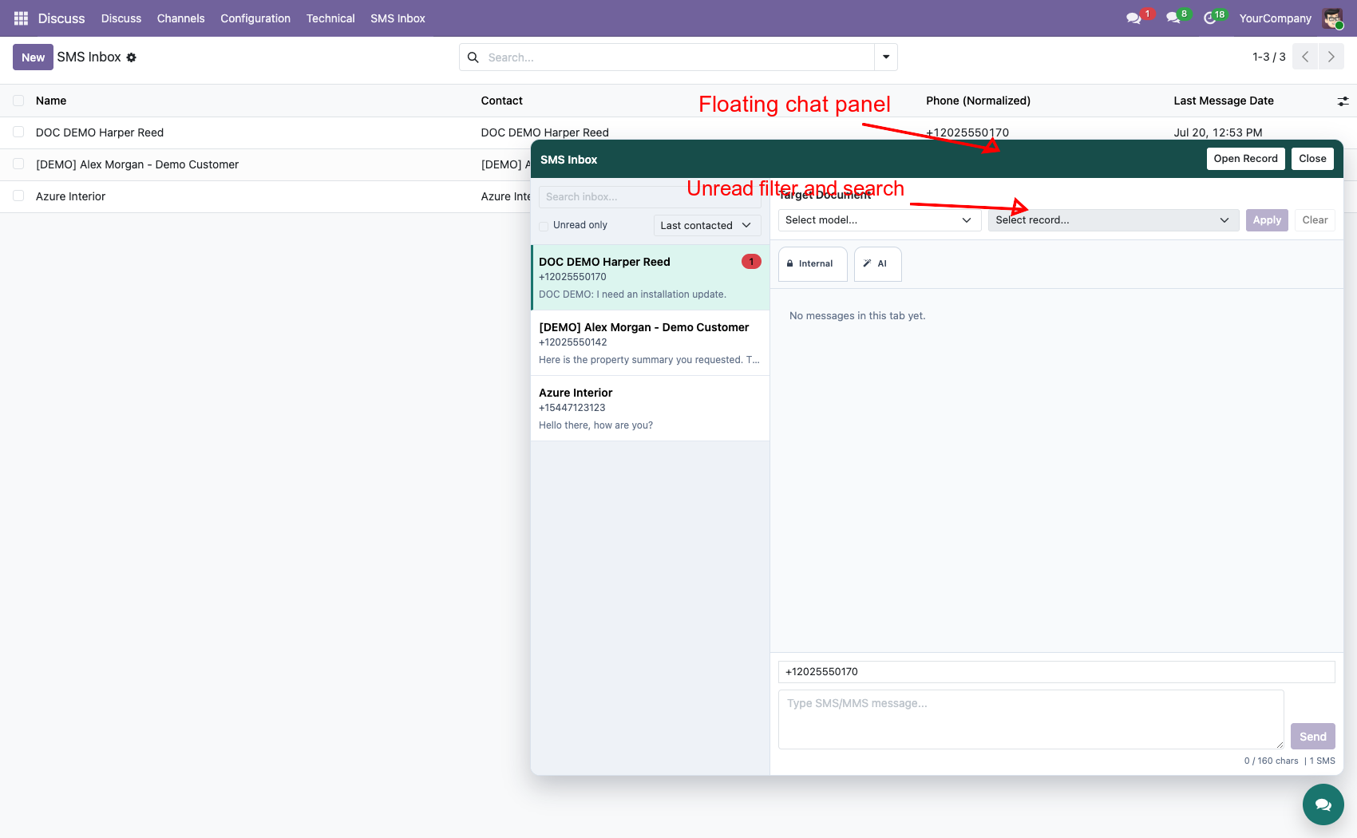The width and height of the screenshot is (1357, 838).
Task: Click the Apply button
Action: (1267, 220)
